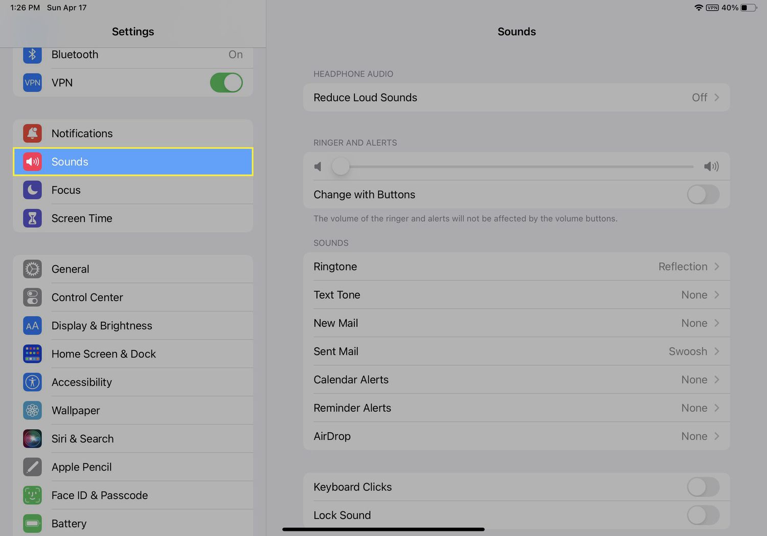Tap the Control Center icon
This screenshot has width=767, height=536.
coord(32,298)
